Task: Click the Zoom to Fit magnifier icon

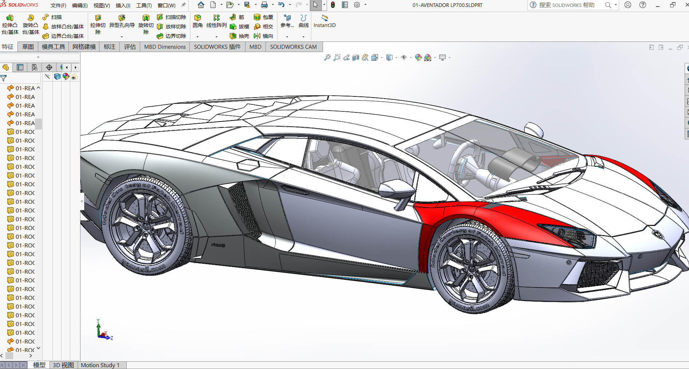Action: pyautogui.click(x=327, y=57)
